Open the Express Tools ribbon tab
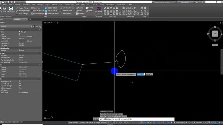Image resolution: width=223 pixels, height=125 pixels. (x=121, y=5)
